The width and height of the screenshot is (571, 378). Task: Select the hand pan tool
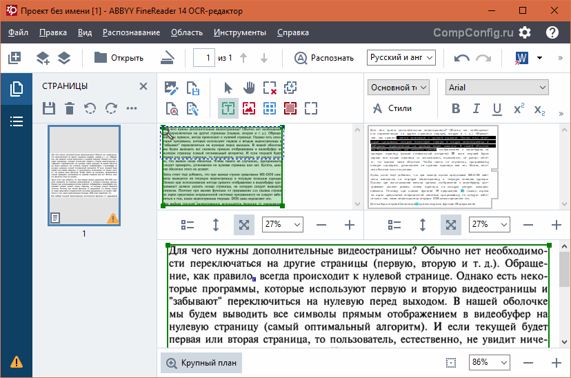[x=249, y=88]
